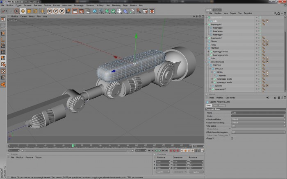The width and height of the screenshot is (287, 179).
Task: Click the play forward button
Action: click(159, 151)
